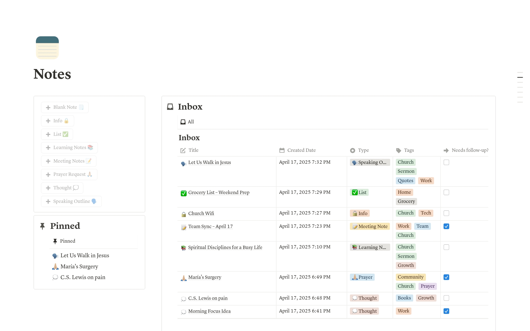Click the thought bubble icon on C.S. Lewis inbox row
Screen dimensions: 530x331
click(x=184, y=299)
